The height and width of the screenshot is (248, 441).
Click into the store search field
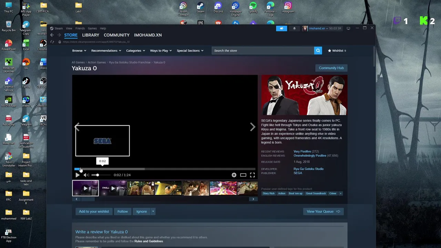pos(263,51)
